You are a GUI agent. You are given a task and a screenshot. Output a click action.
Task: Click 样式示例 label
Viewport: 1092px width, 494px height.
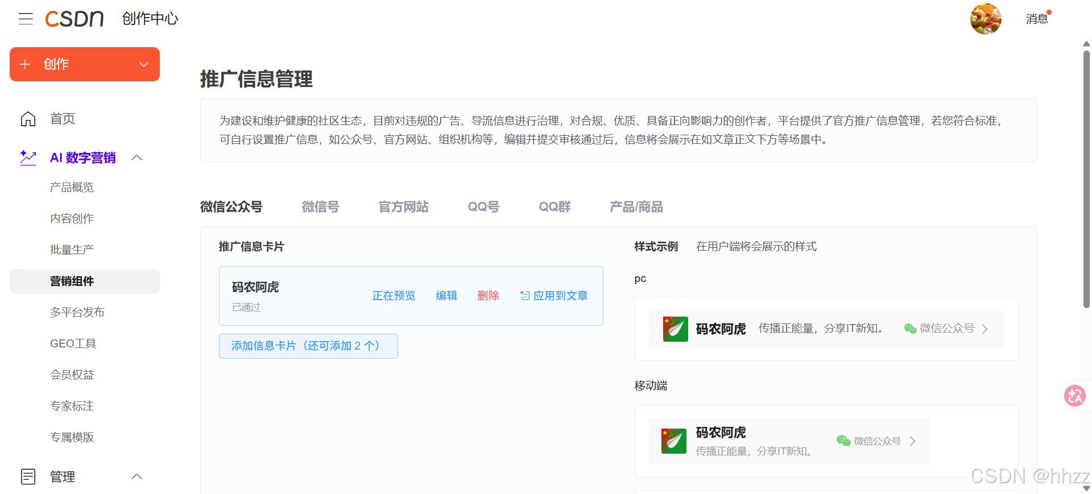tap(656, 247)
